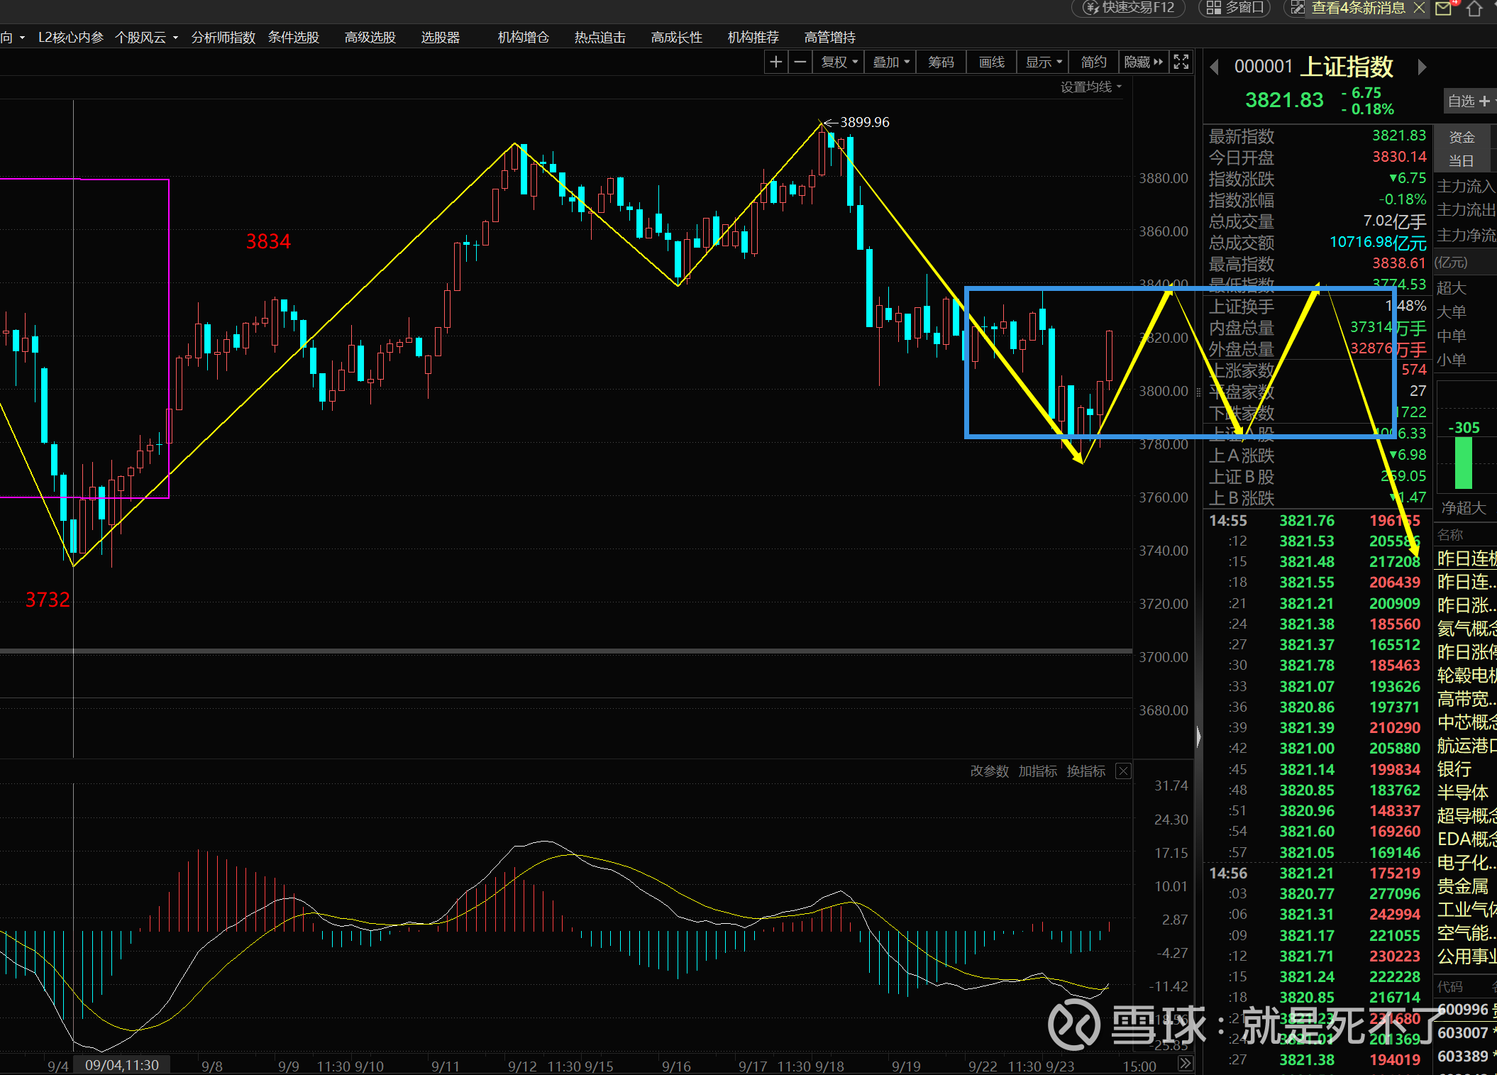Image resolution: width=1497 pixels, height=1075 pixels.
Task: Click 换指标 to change indicator
Action: click(1086, 771)
